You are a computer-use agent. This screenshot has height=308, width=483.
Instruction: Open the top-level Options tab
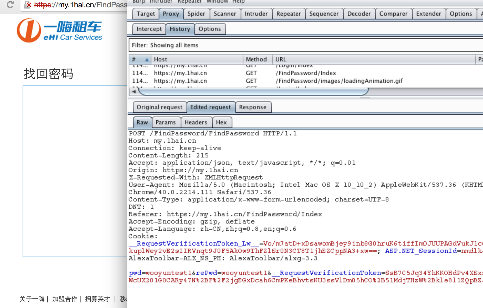(461, 14)
